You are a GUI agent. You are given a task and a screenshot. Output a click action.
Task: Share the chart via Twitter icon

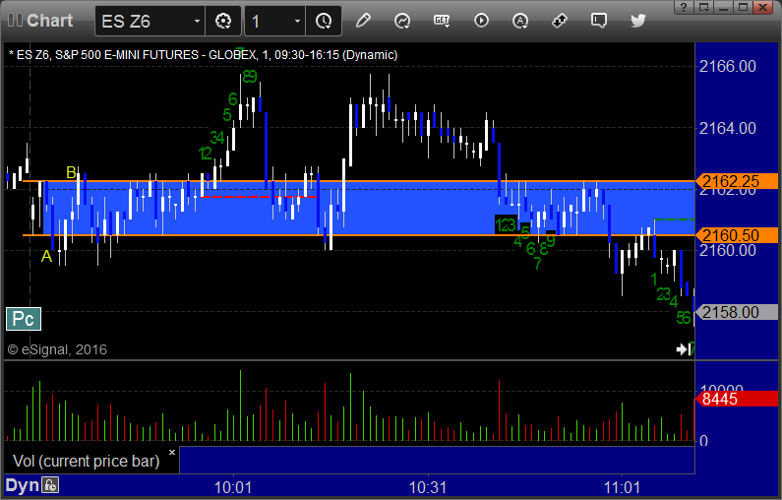[637, 21]
